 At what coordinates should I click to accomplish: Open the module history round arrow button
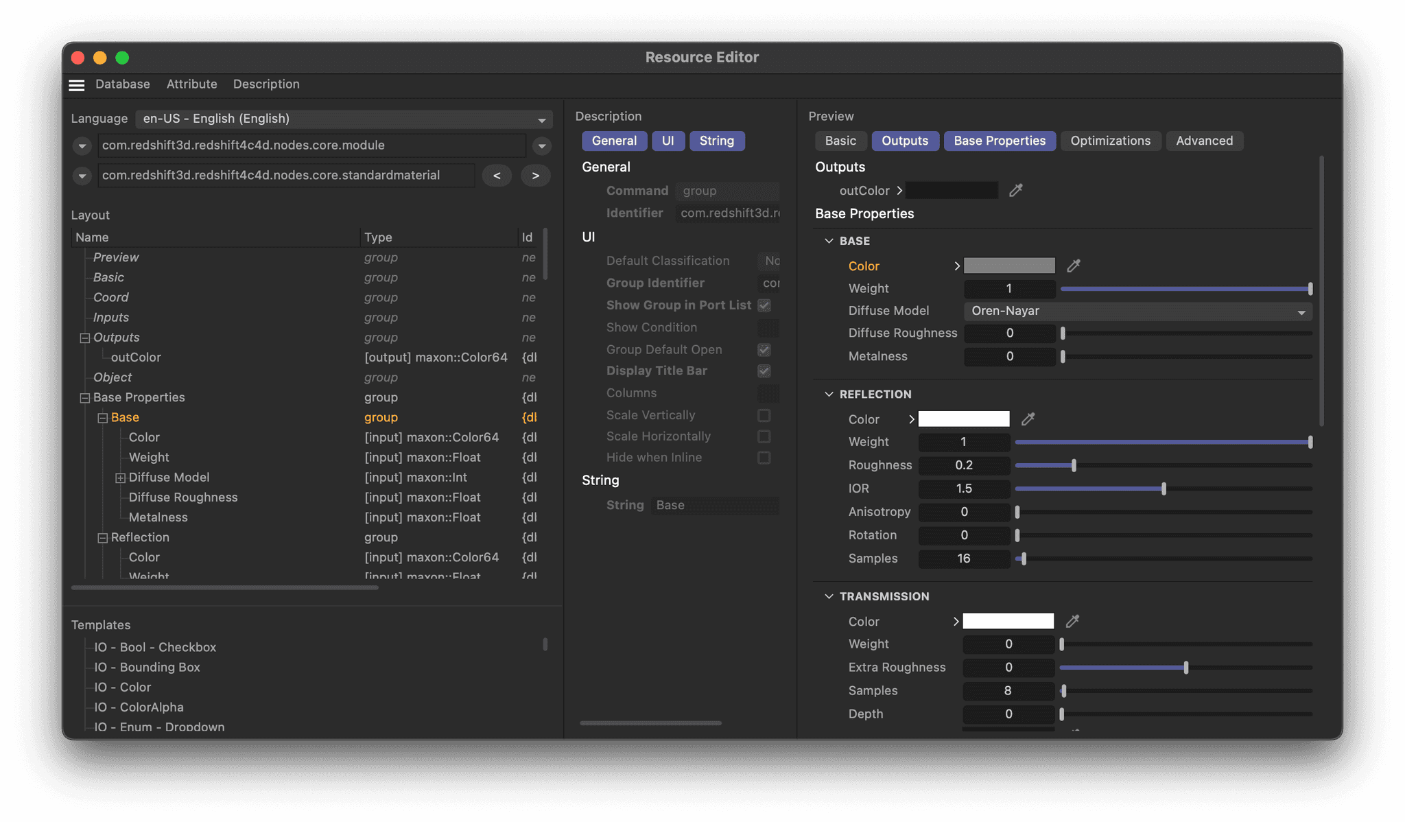[x=82, y=145]
